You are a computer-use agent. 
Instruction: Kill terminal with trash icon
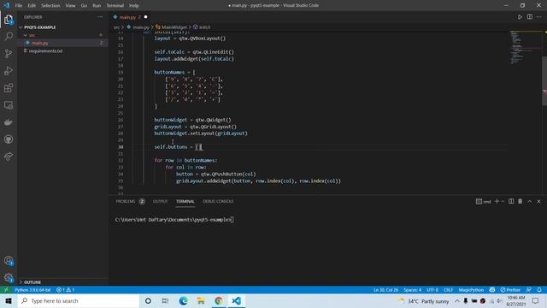[x=521, y=202]
